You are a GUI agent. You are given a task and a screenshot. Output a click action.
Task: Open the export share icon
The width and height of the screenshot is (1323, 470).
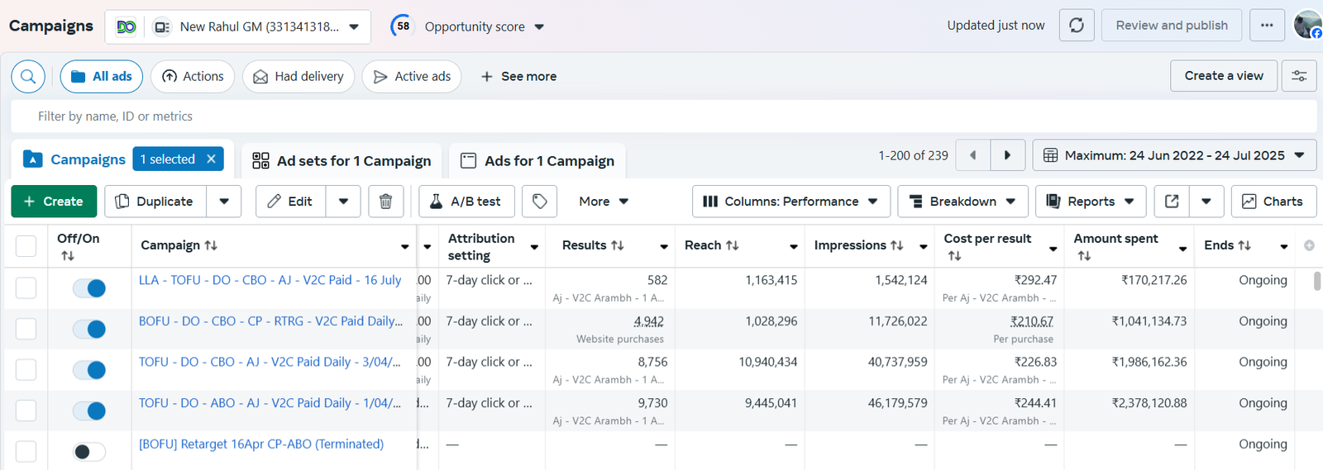(1172, 202)
